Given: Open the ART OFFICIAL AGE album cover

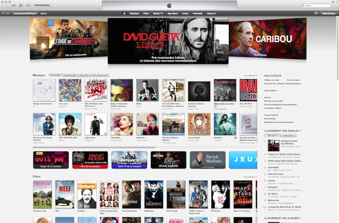Looking at the screenshot, I should [x=70, y=124].
